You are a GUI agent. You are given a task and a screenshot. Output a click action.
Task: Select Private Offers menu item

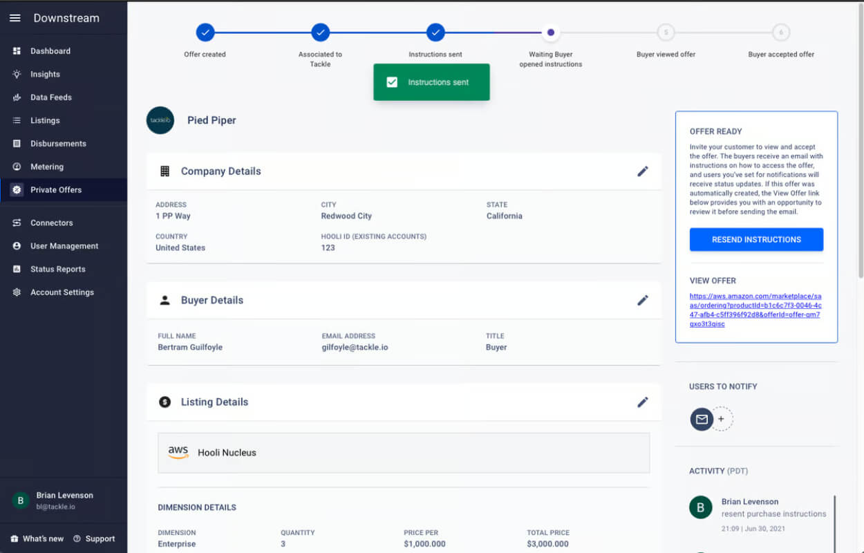coord(64,189)
